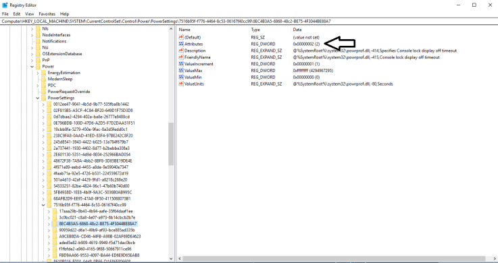This screenshot has height=263, width=498.
Task: Expand key 54533251-82be-4824-96c1-47b60b740d00
Action: coord(43,186)
